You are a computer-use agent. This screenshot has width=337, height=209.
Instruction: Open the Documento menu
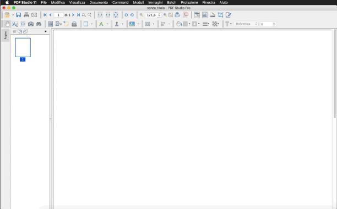tap(99, 3)
